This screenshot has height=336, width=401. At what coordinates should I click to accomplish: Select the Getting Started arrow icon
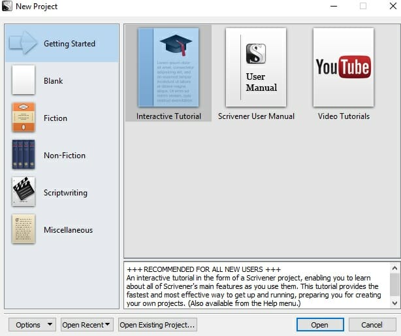[x=23, y=42]
